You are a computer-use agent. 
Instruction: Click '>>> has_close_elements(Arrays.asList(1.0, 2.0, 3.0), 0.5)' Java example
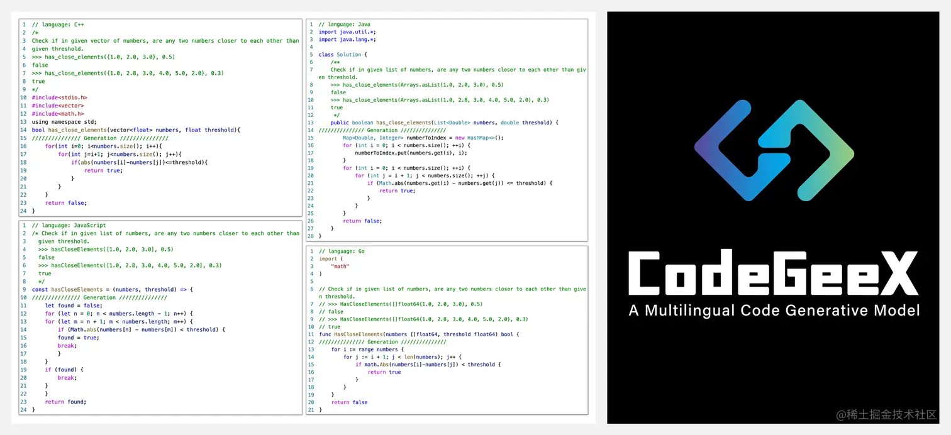pos(416,85)
